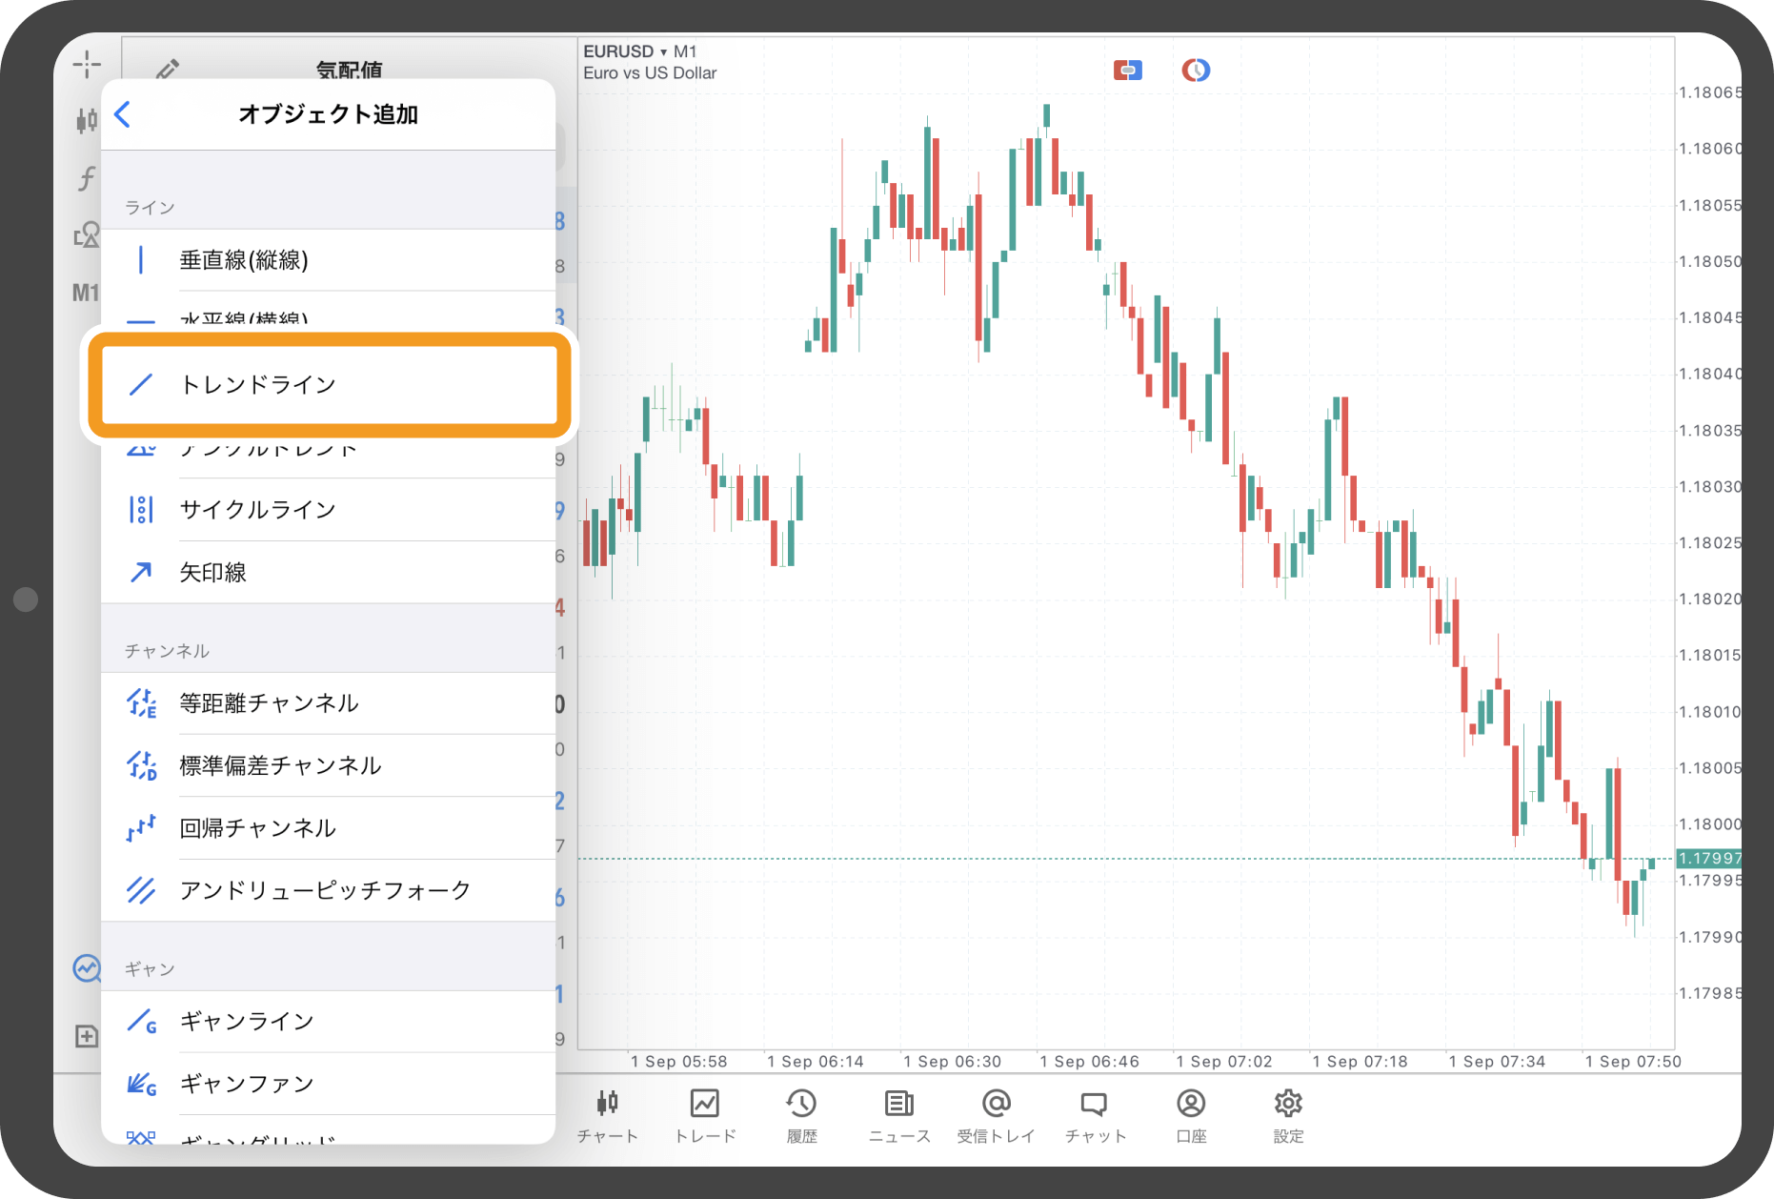
Task: Tap the add new chart plus icon
Action: pos(87,1036)
